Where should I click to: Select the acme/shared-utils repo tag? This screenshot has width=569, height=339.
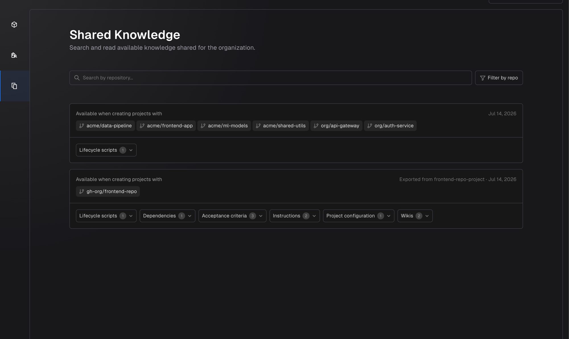click(281, 126)
